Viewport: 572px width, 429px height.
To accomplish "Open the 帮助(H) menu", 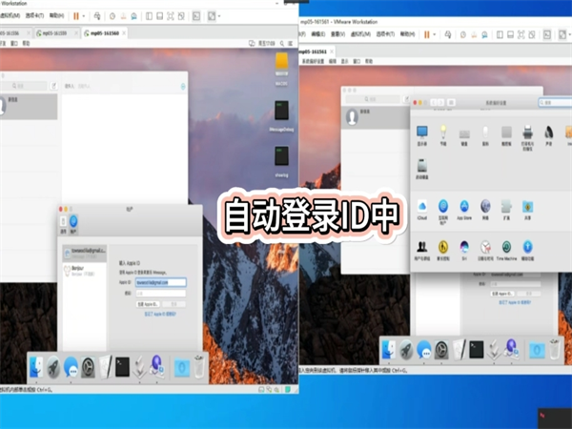I will tap(56, 16).
